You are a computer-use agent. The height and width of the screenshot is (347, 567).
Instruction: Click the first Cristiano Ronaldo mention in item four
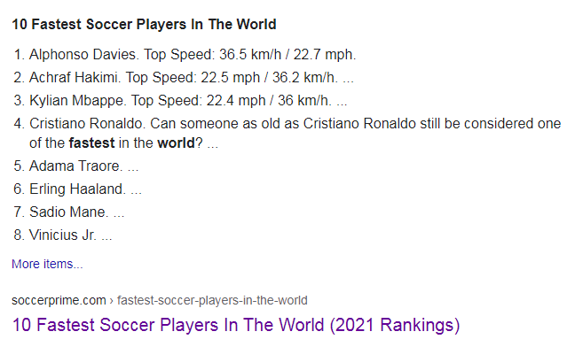tap(86, 124)
